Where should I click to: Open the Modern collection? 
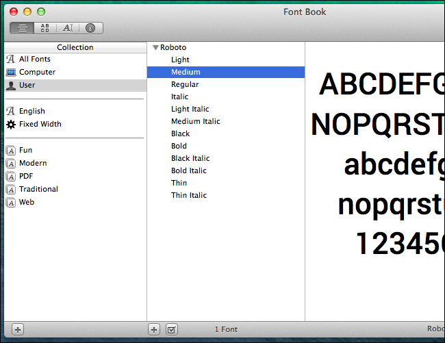click(75, 163)
